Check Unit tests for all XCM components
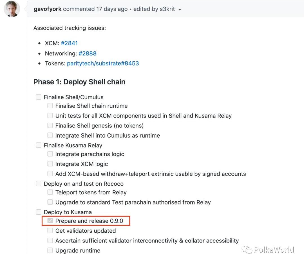This screenshot has width=304, height=254. tap(50, 116)
